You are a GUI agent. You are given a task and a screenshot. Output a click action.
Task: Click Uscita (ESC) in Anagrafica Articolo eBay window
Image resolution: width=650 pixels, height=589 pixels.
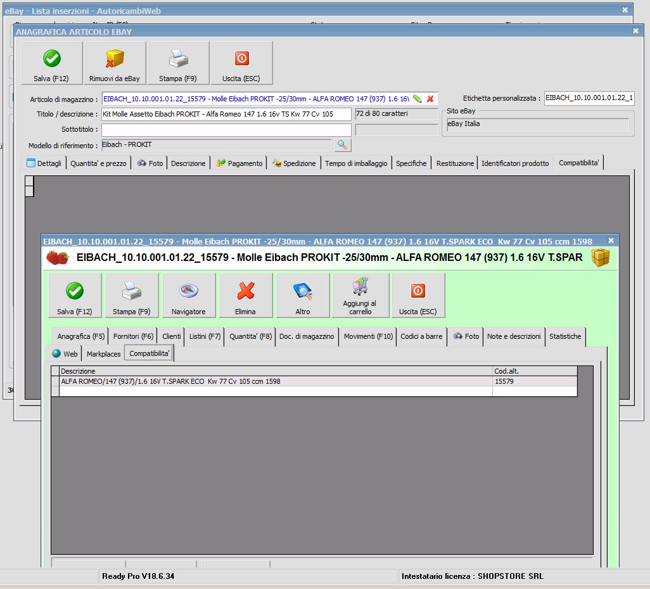tap(241, 63)
